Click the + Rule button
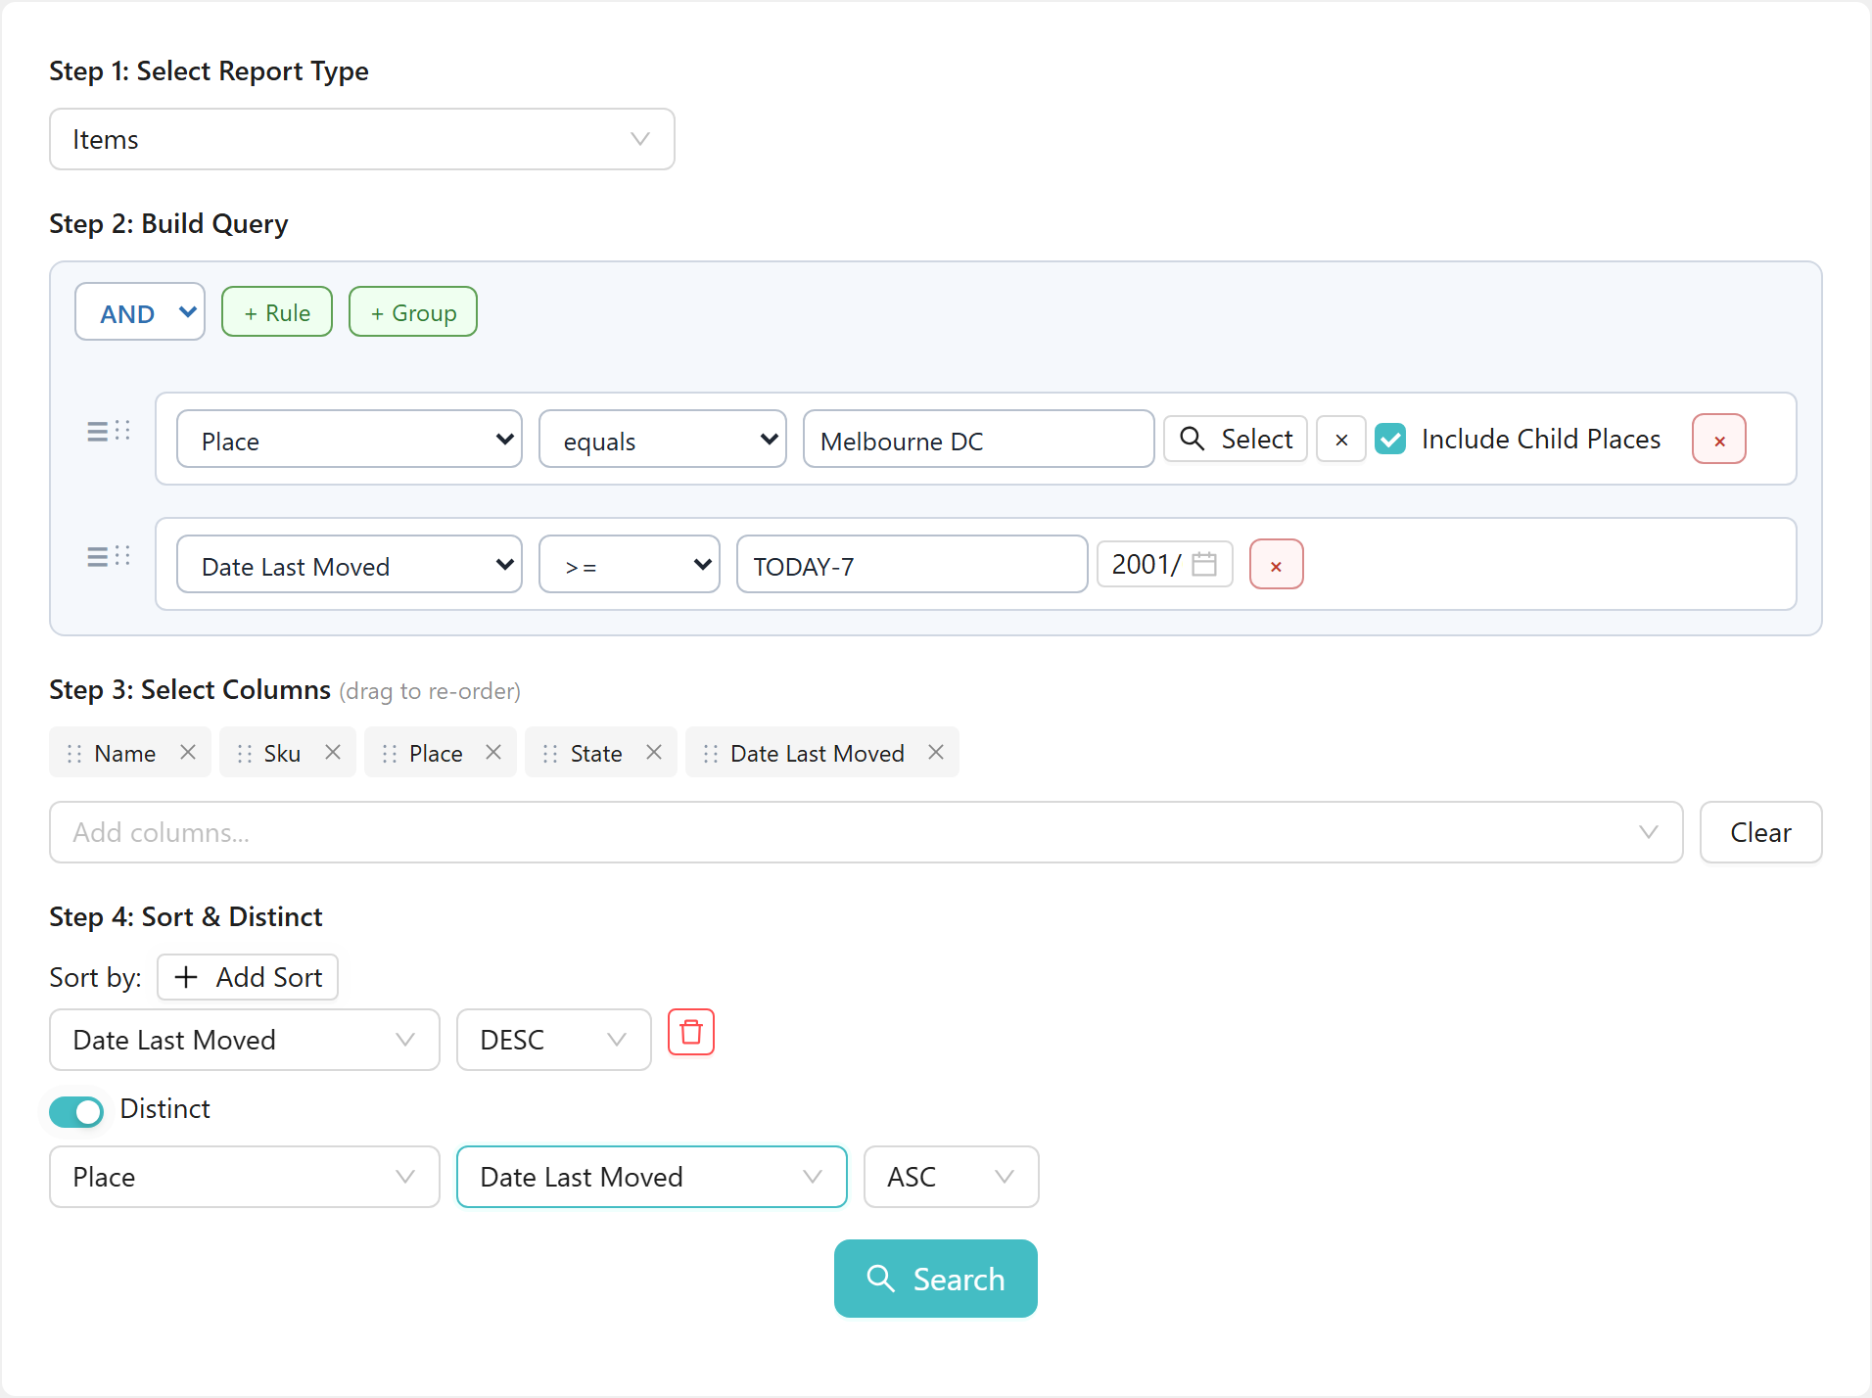The width and height of the screenshot is (1872, 1398). [x=277, y=312]
